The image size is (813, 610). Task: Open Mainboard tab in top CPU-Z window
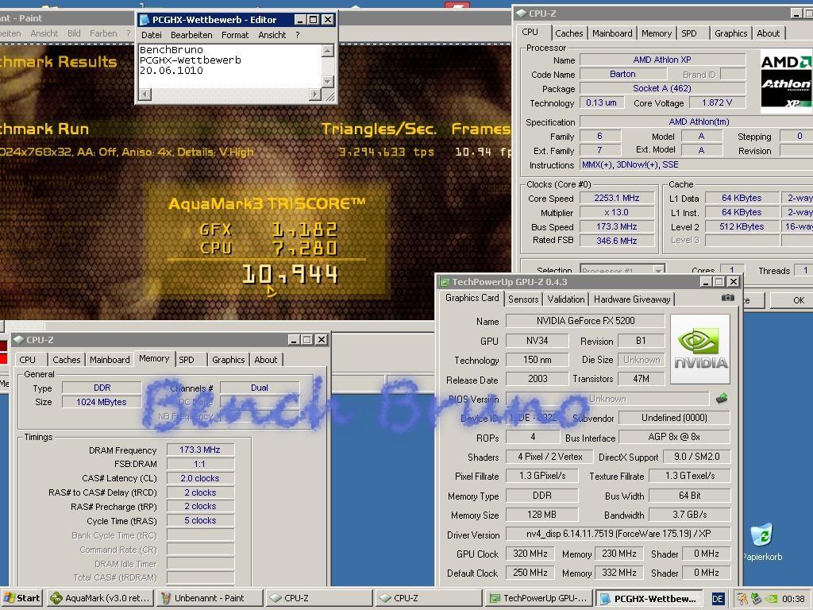tap(612, 33)
